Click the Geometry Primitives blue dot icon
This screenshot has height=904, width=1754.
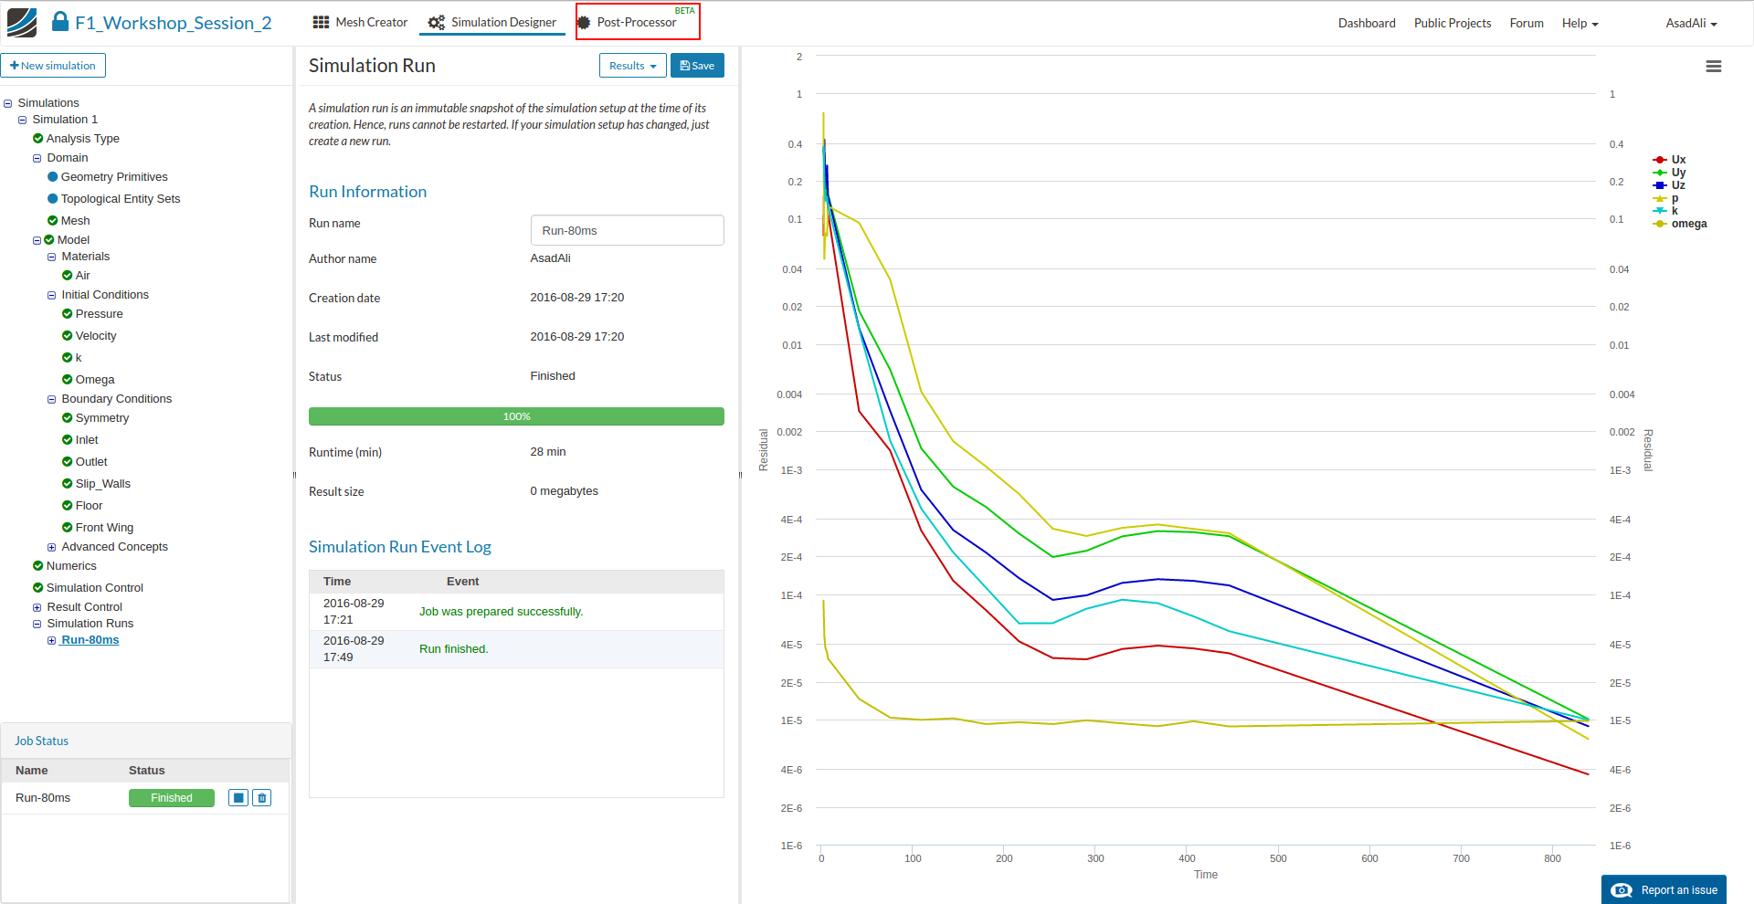tap(52, 177)
